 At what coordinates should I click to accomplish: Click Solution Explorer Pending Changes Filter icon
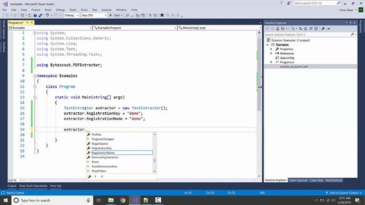click(x=294, y=29)
